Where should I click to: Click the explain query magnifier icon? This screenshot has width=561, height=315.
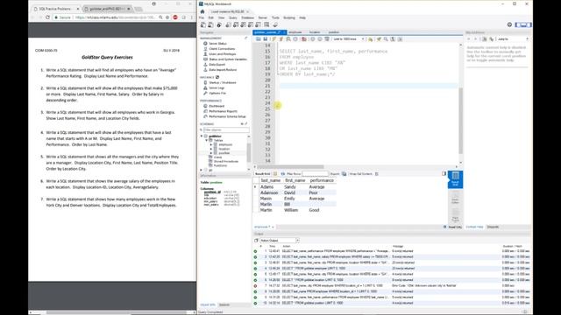(288, 38)
